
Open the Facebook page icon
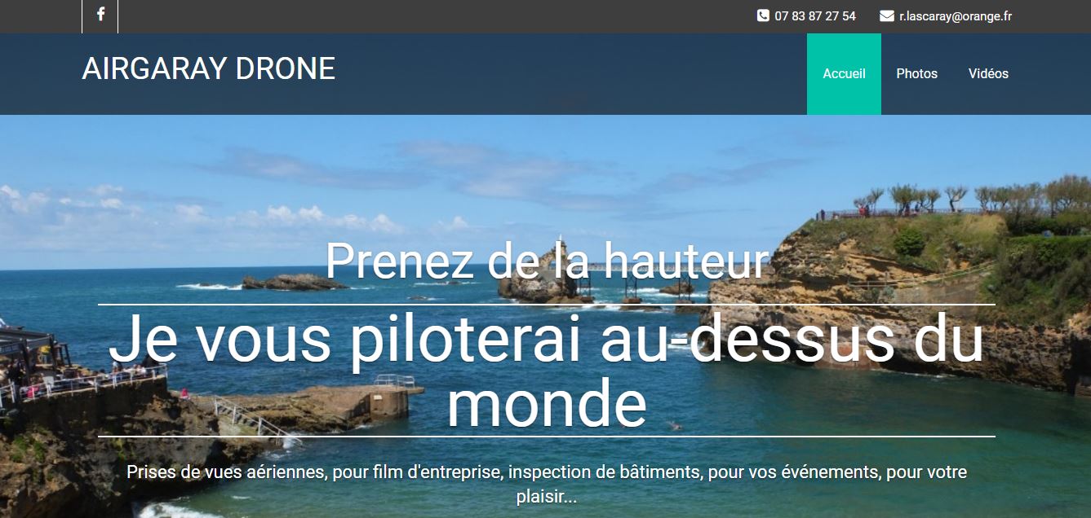click(100, 15)
